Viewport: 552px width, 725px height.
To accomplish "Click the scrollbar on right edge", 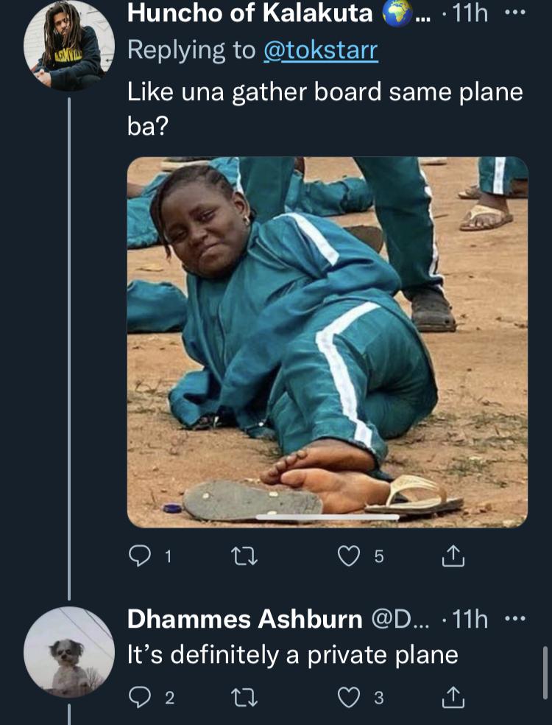I will (545, 672).
